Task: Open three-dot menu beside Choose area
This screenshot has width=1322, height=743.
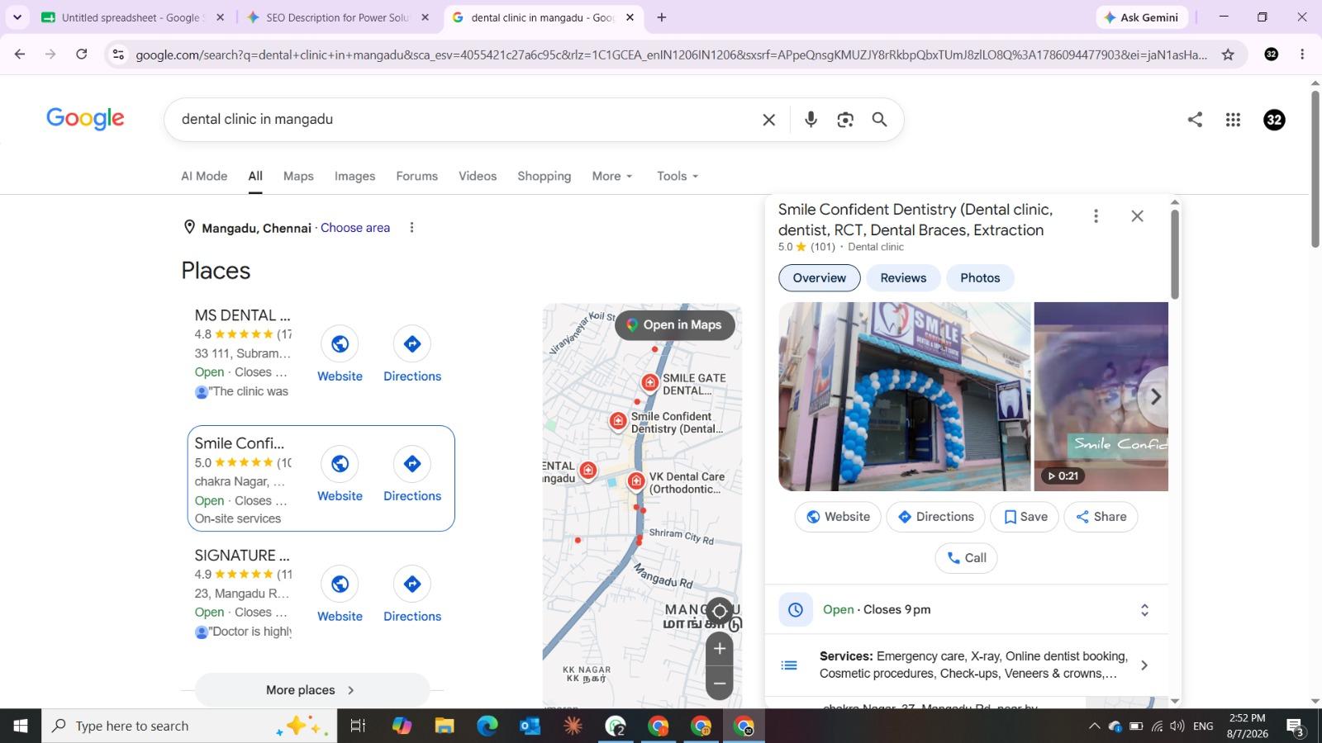Action: coord(411,228)
